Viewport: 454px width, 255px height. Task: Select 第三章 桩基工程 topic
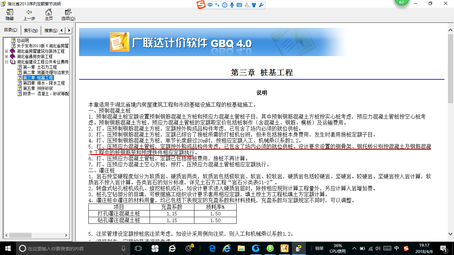[38, 78]
